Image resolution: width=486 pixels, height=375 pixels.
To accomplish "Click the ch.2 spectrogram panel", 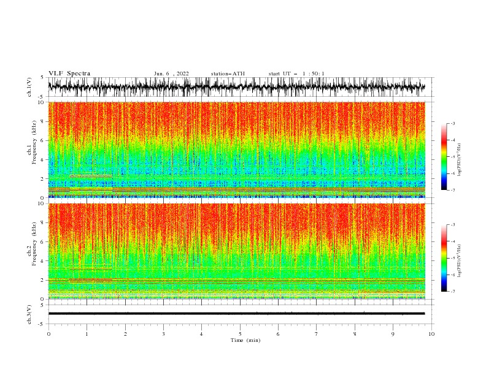I will coord(236,251).
